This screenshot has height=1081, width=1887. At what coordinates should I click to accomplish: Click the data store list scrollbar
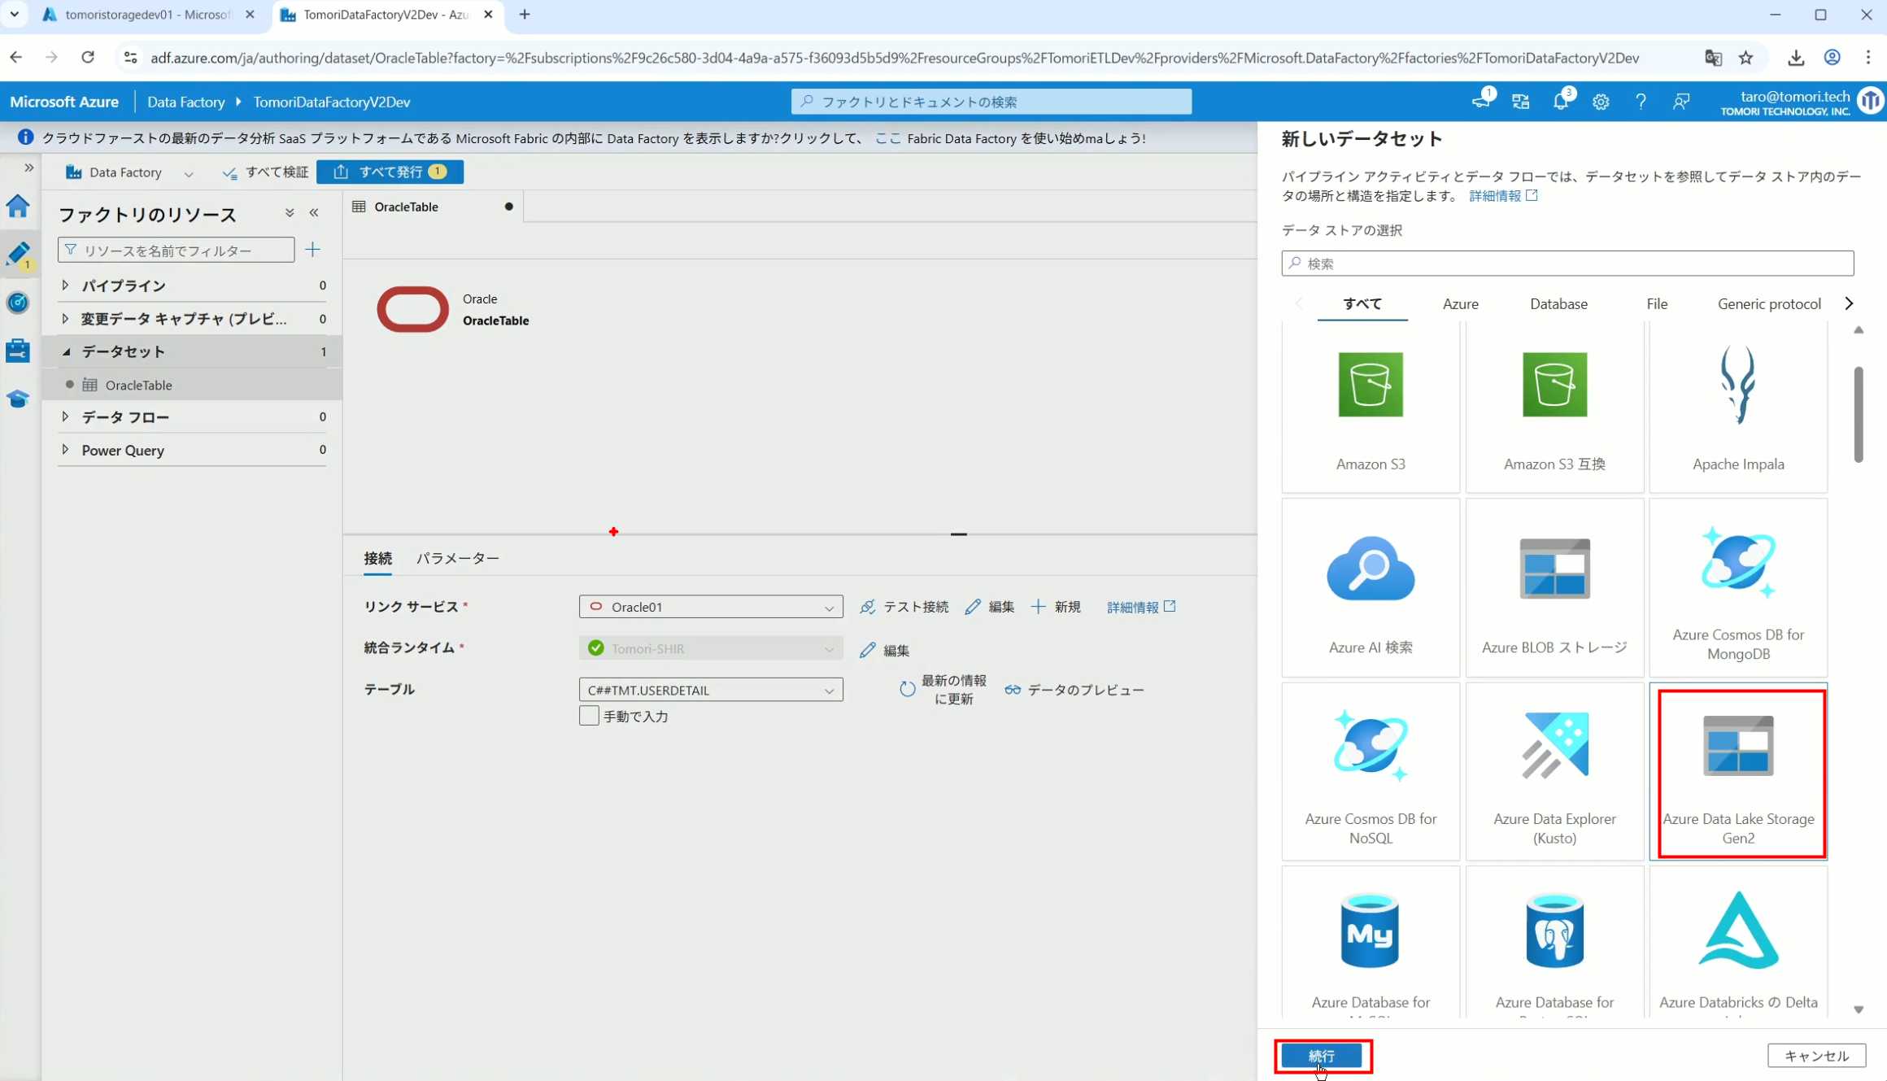coord(1858,415)
